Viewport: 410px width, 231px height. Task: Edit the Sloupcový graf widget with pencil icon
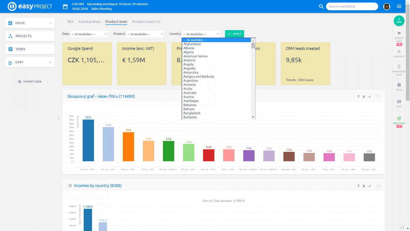click(x=370, y=97)
